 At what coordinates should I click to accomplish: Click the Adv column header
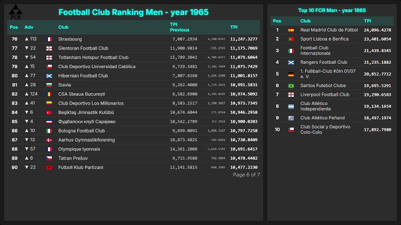[29, 27]
